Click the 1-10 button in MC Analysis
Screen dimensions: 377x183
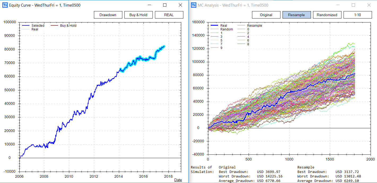coord(358,15)
